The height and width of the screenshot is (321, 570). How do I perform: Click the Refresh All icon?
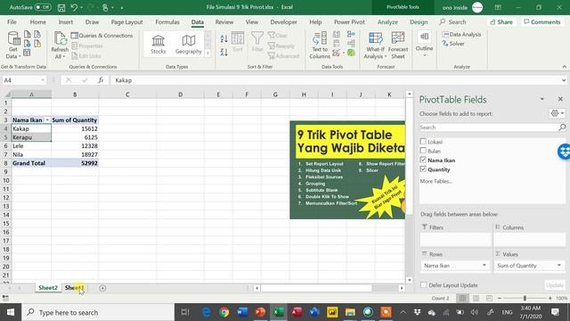click(60, 45)
